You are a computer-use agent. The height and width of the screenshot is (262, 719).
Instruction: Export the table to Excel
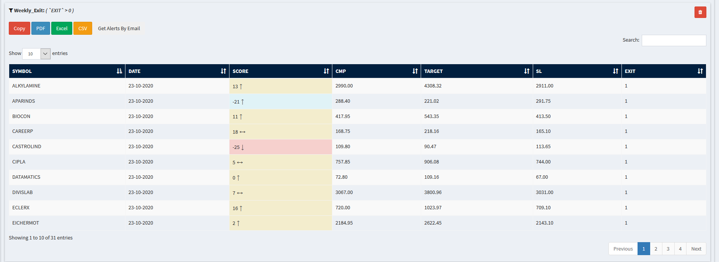click(x=62, y=28)
